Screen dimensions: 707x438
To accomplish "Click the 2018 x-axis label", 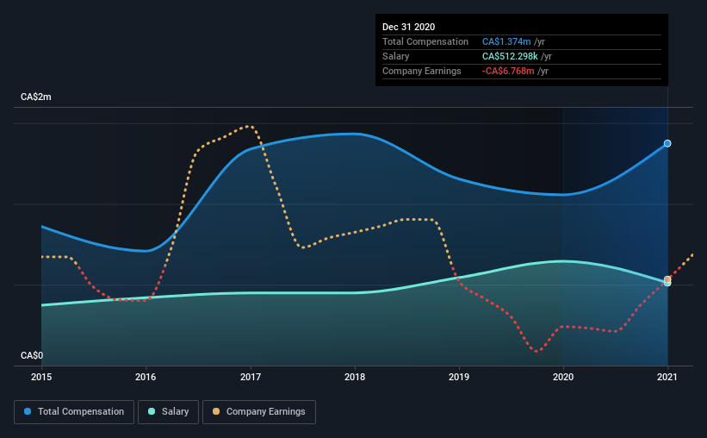I will 355,377.
